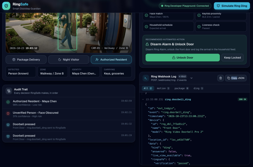The image size is (253, 167).
Task: Collapse the ring.doorbell_ding event entry
Action: coord(143,100)
